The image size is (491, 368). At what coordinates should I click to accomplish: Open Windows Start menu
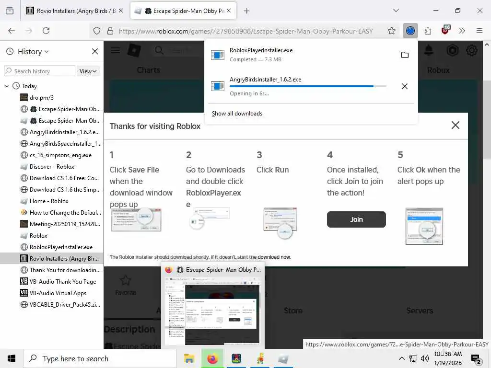click(12, 358)
